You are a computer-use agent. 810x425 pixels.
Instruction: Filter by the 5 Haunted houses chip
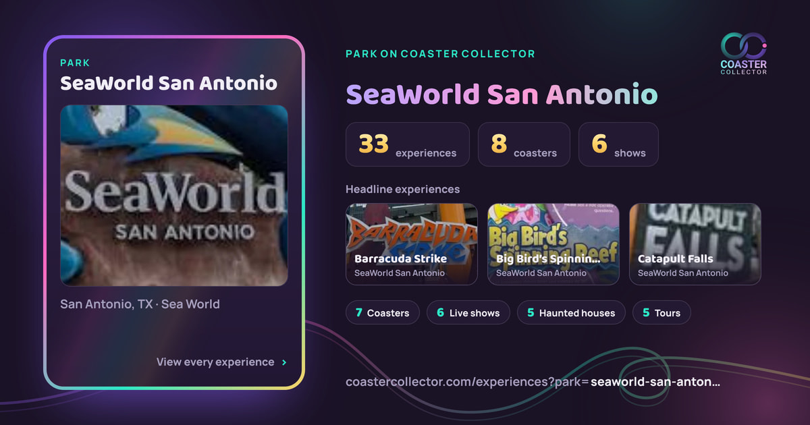[571, 313]
